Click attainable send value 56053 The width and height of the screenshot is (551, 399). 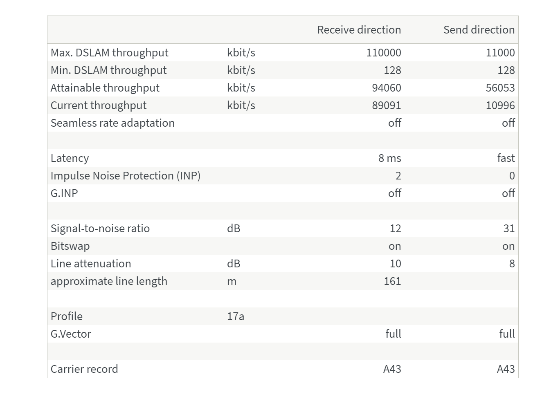[x=500, y=88]
